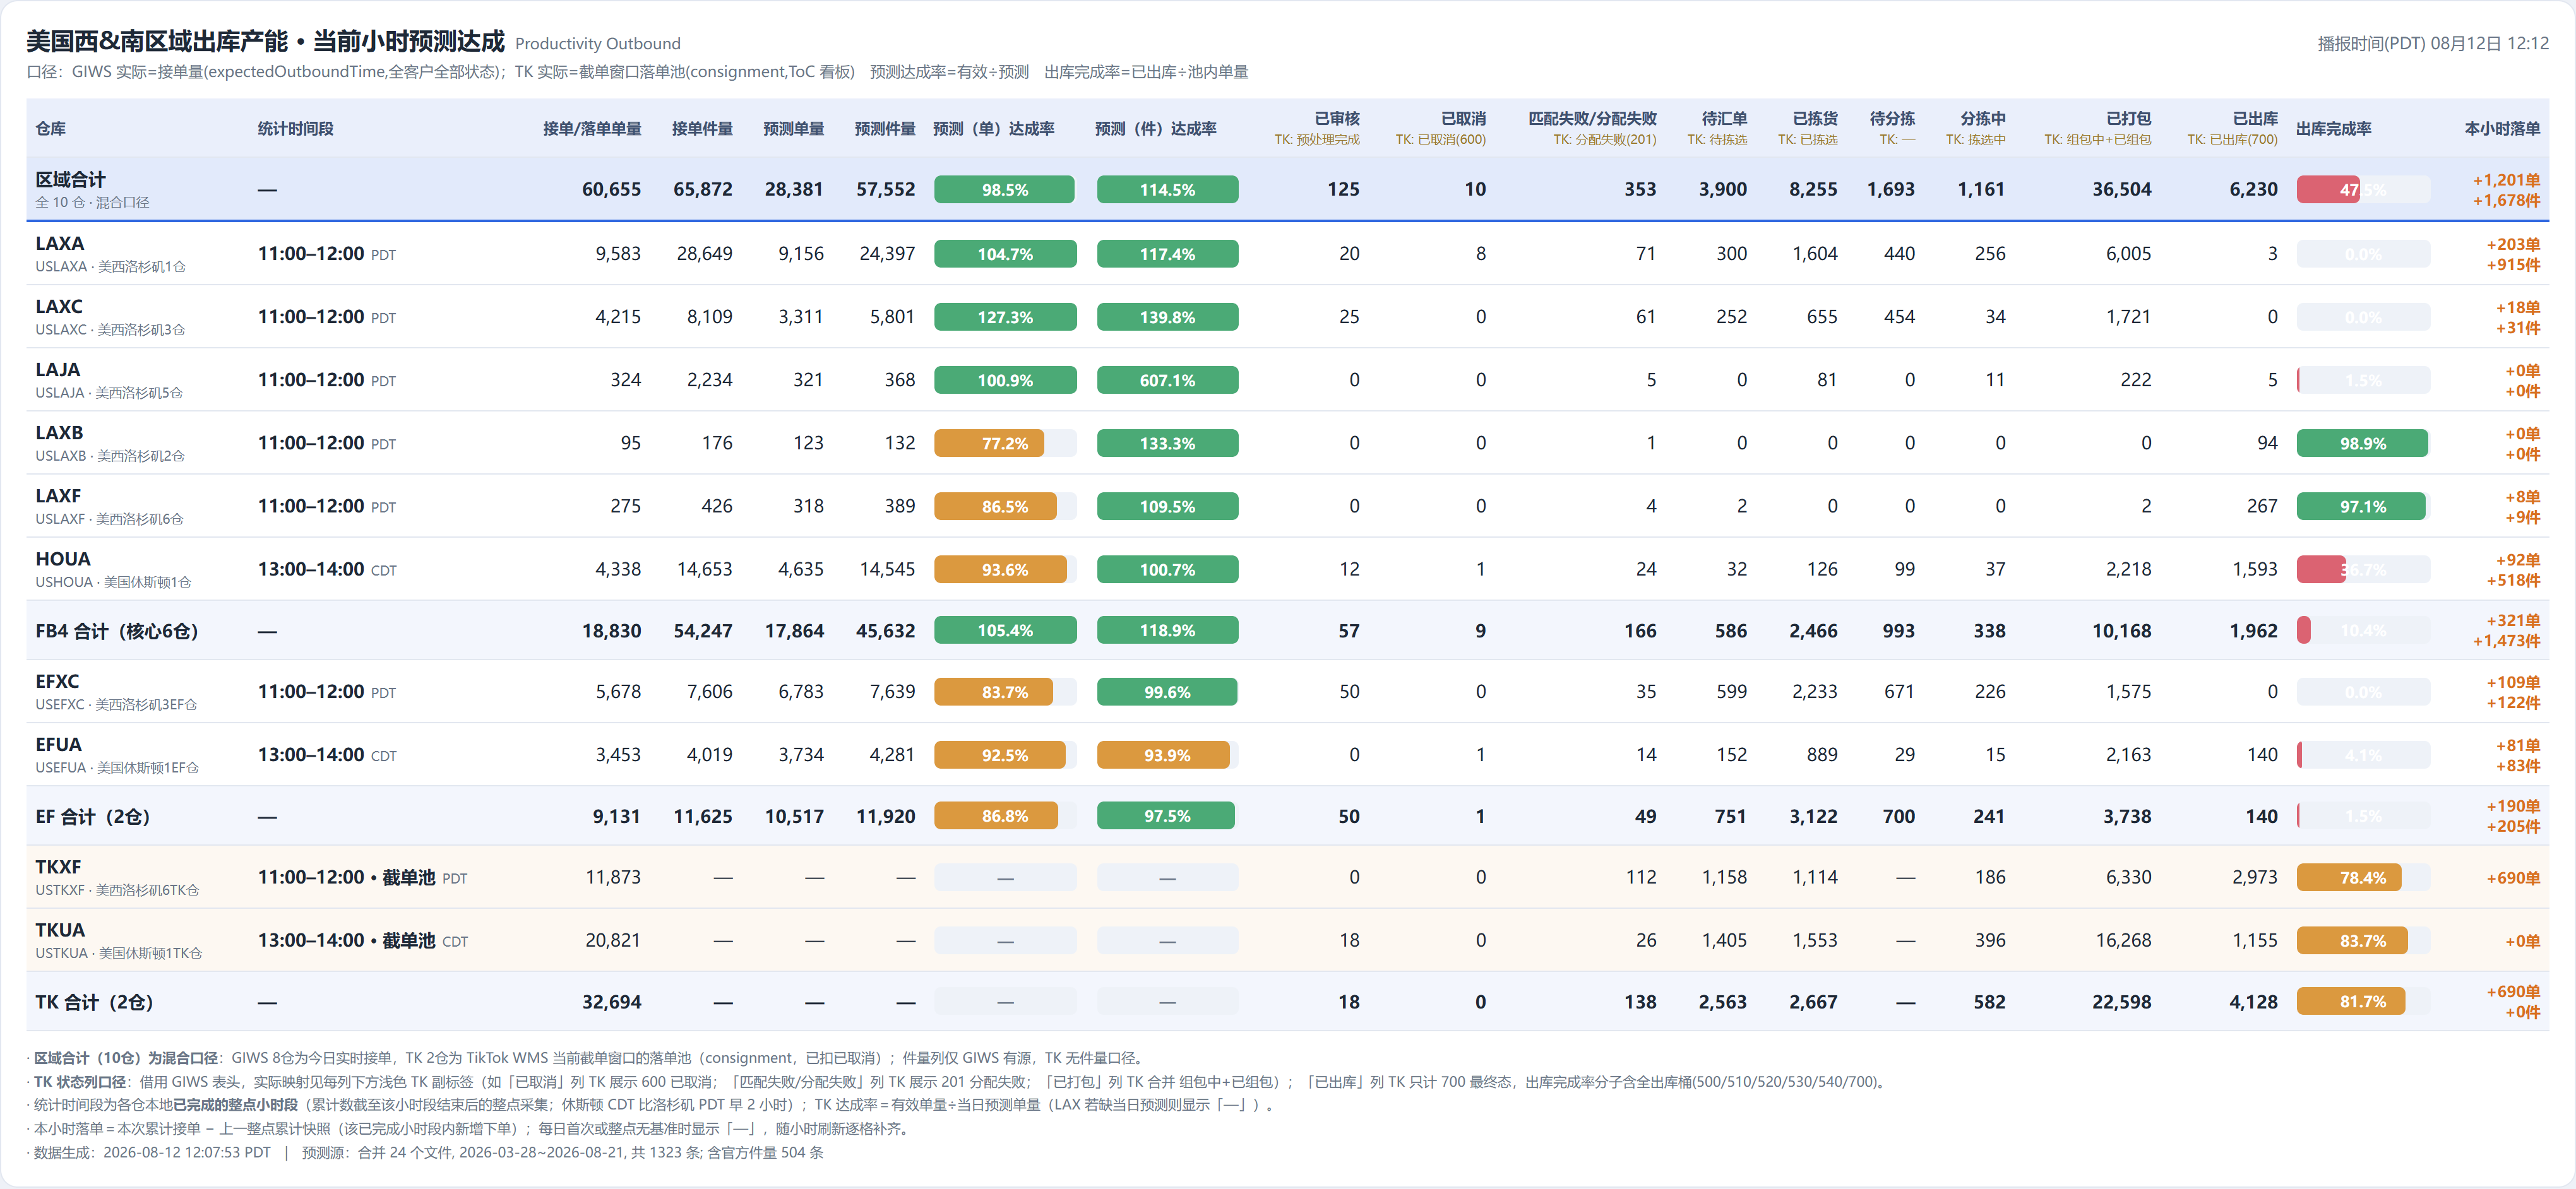Viewport: 2576px width, 1189px height.
Task: Click the LAXA warehouse name
Action: [60, 244]
